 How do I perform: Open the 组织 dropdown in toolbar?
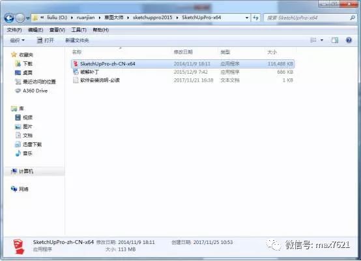click(17, 40)
